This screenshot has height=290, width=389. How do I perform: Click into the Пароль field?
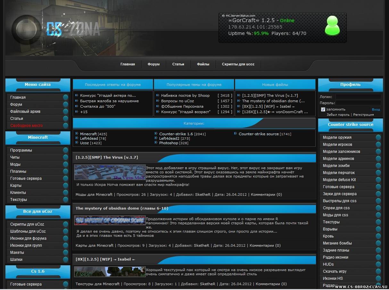358,103
